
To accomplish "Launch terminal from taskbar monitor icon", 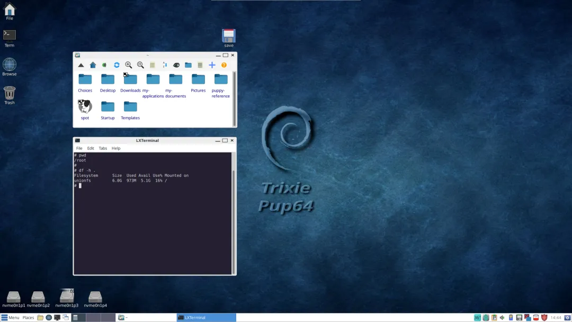I will tap(57, 318).
